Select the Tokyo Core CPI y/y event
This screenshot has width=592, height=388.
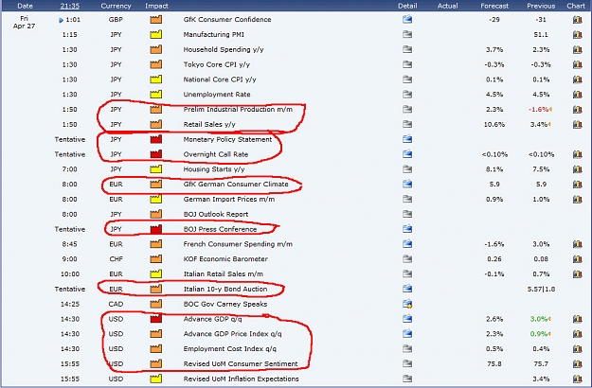(x=217, y=64)
